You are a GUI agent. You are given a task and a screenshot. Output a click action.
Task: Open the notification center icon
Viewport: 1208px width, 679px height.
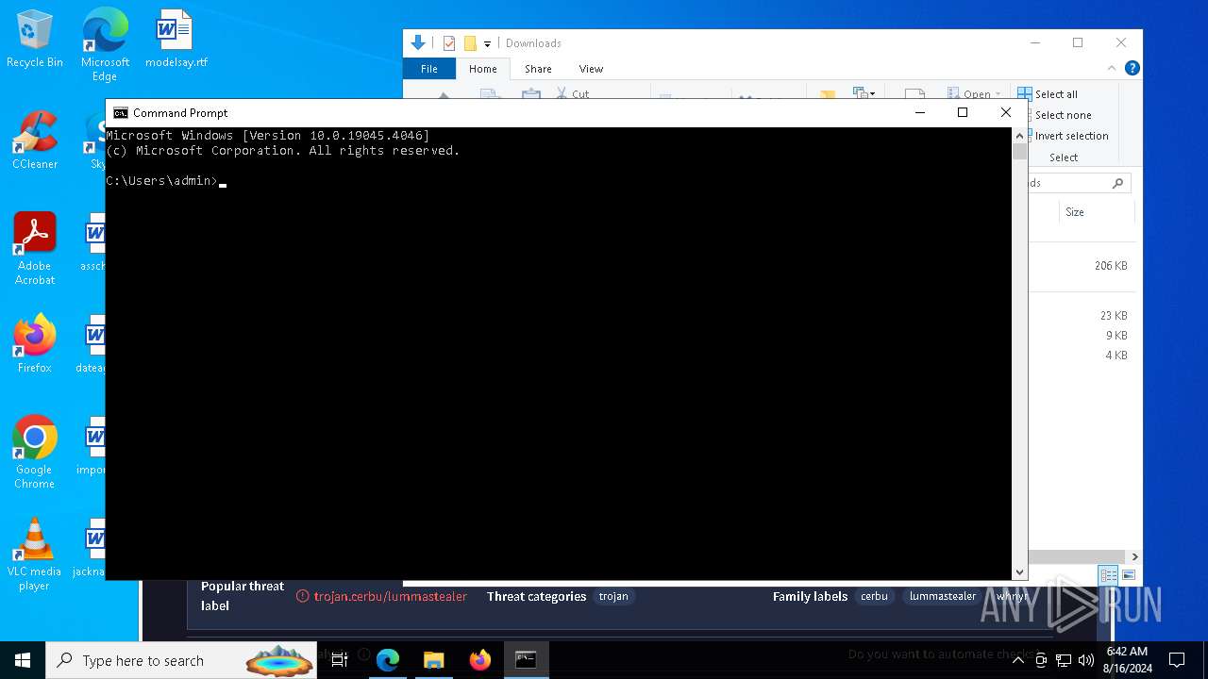coord(1177,660)
